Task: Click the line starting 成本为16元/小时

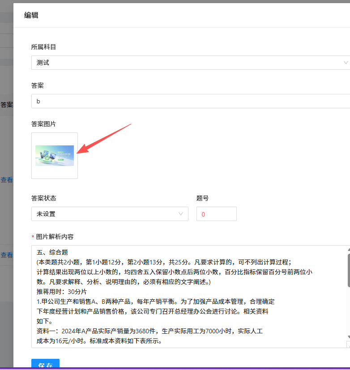Action: pos(99,341)
